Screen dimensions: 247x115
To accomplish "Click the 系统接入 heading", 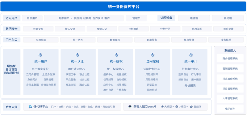I will (230, 51).
